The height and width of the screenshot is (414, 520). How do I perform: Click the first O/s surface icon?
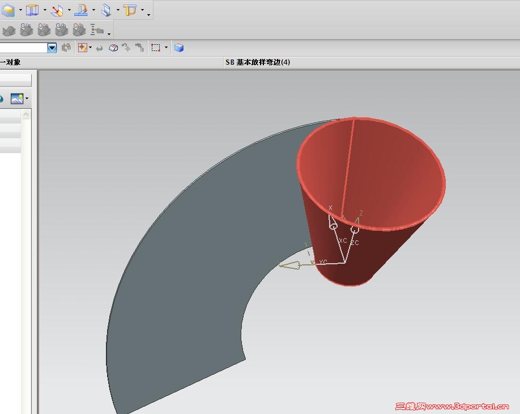(x=44, y=30)
